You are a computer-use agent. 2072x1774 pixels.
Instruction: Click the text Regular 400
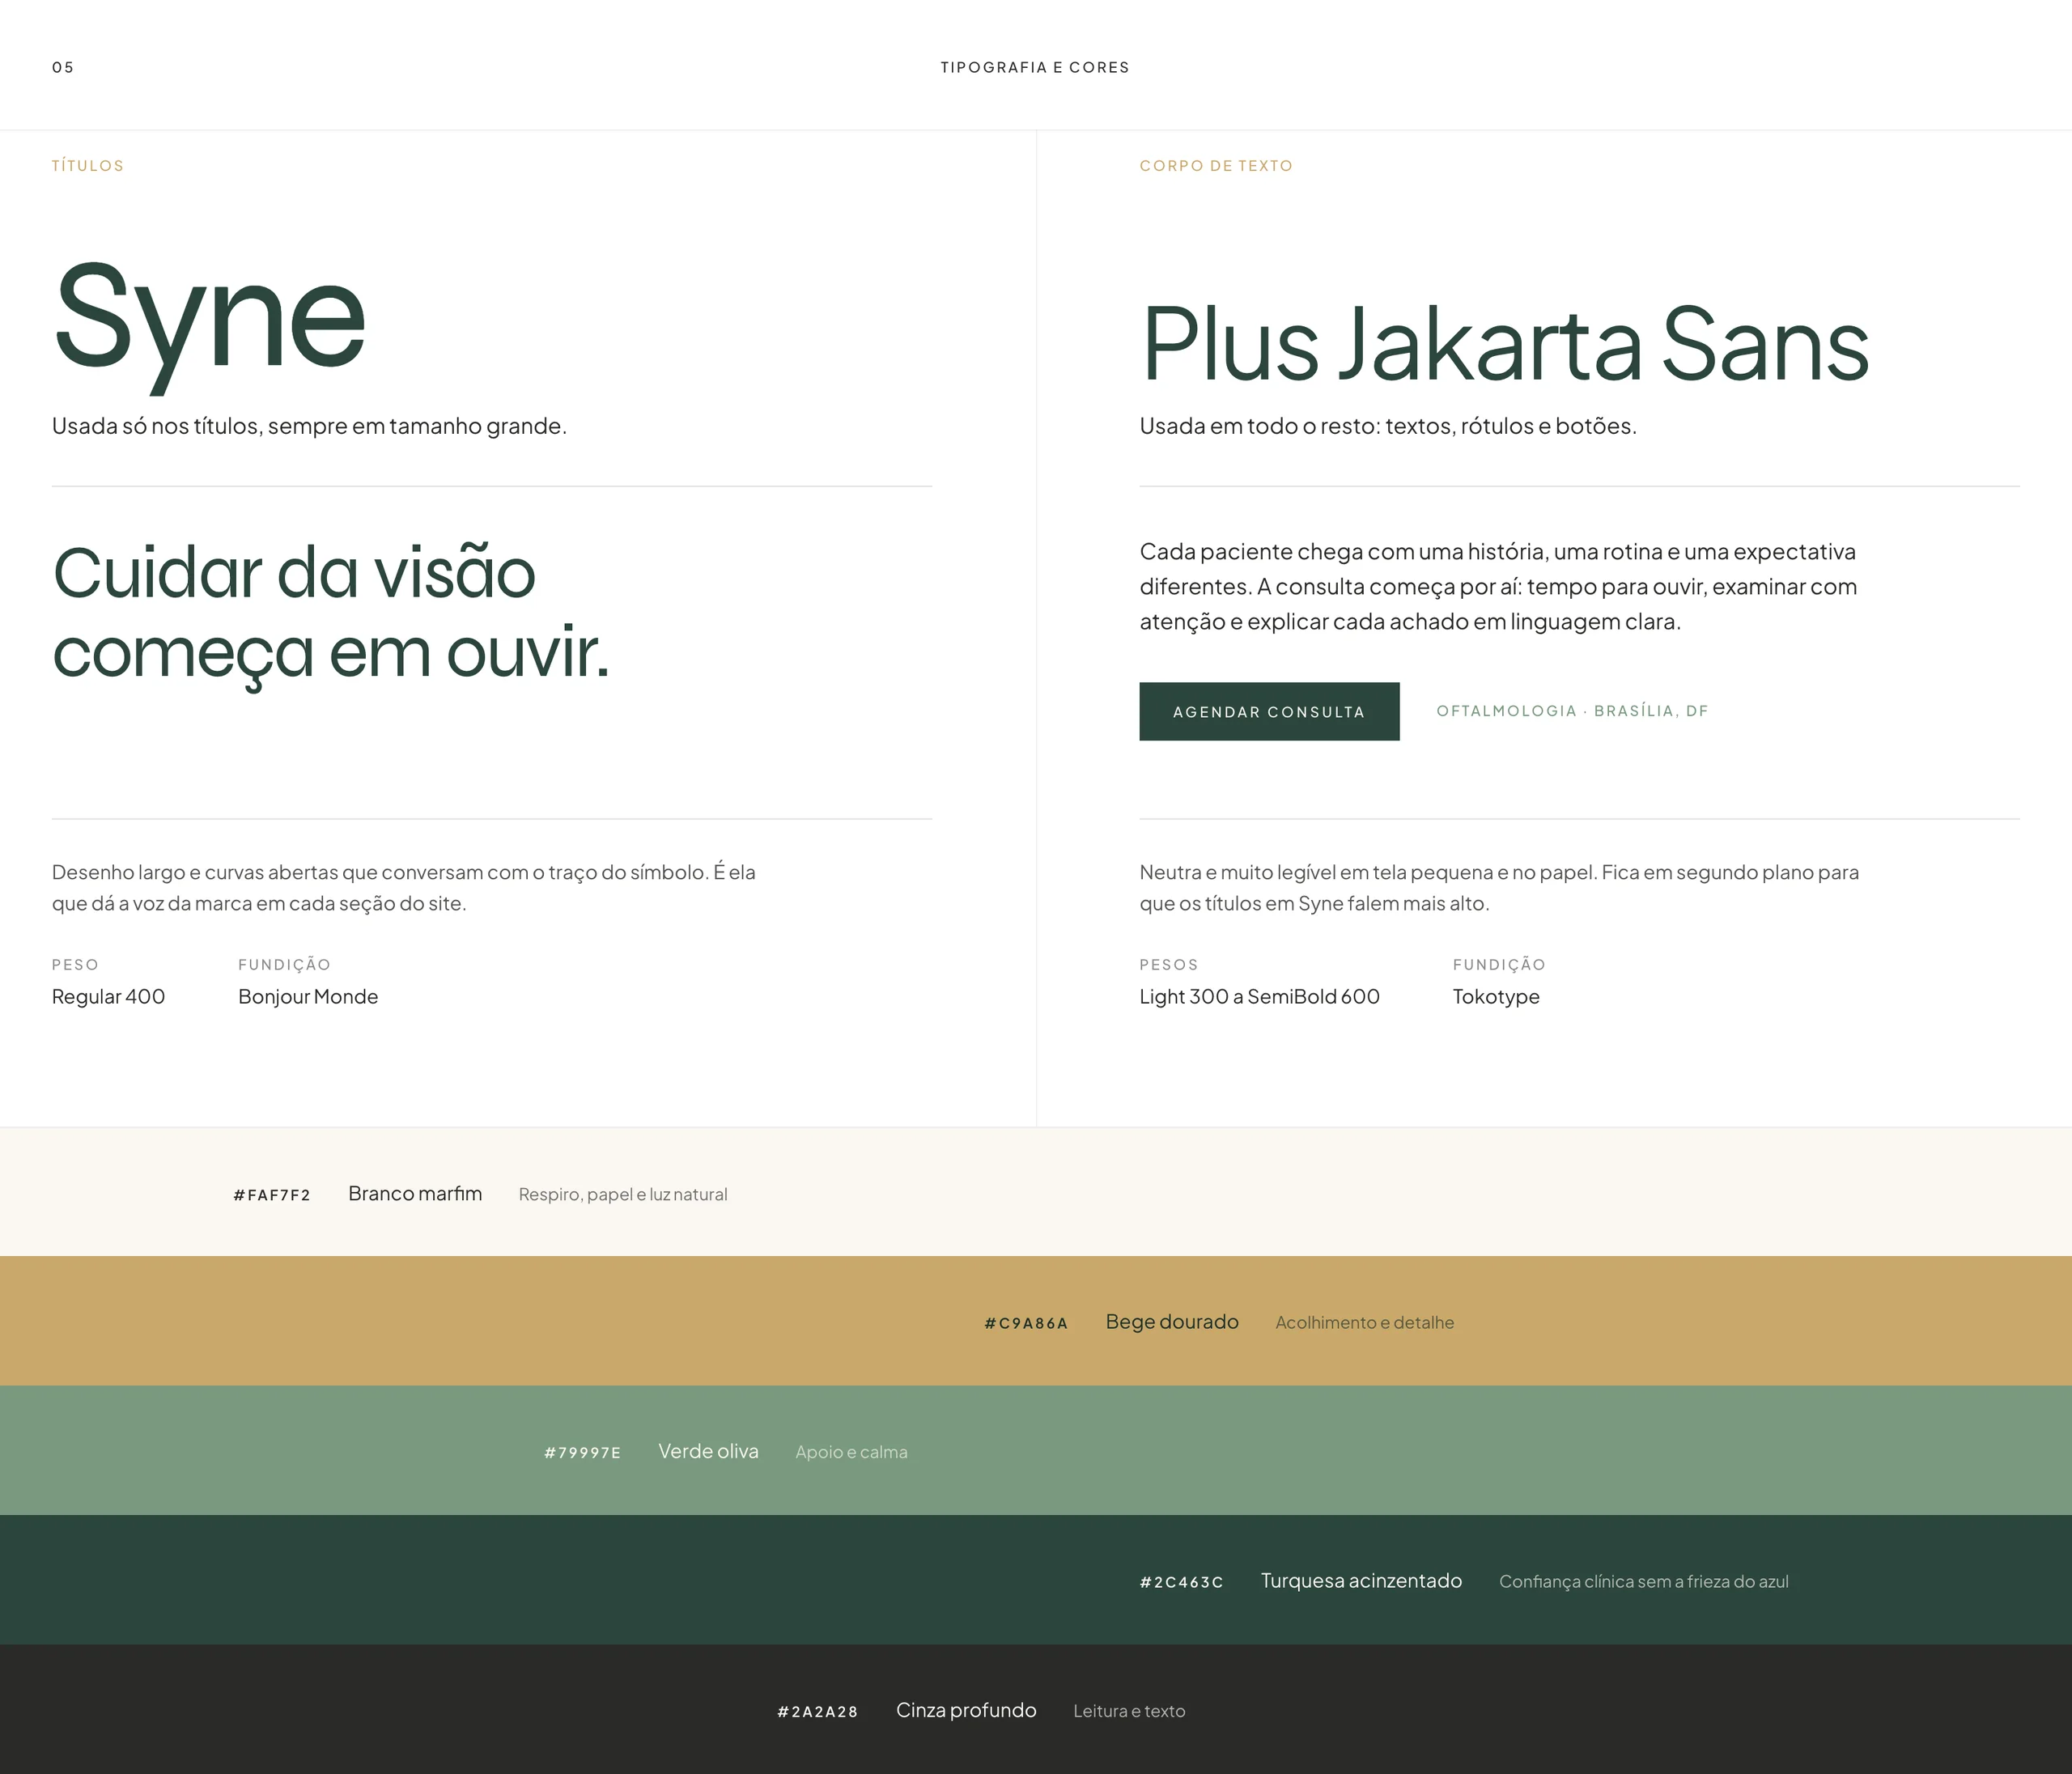coord(108,996)
